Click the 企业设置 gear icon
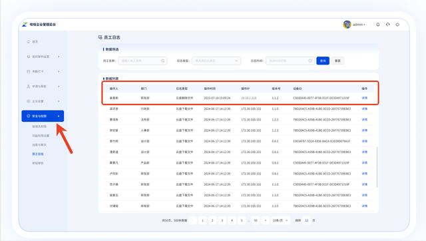The width and height of the screenshot is (426, 241). tap(28, 101)
